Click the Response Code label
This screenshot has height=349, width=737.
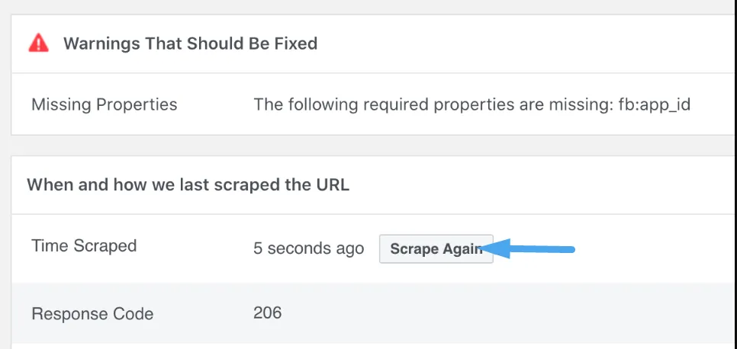92,314
